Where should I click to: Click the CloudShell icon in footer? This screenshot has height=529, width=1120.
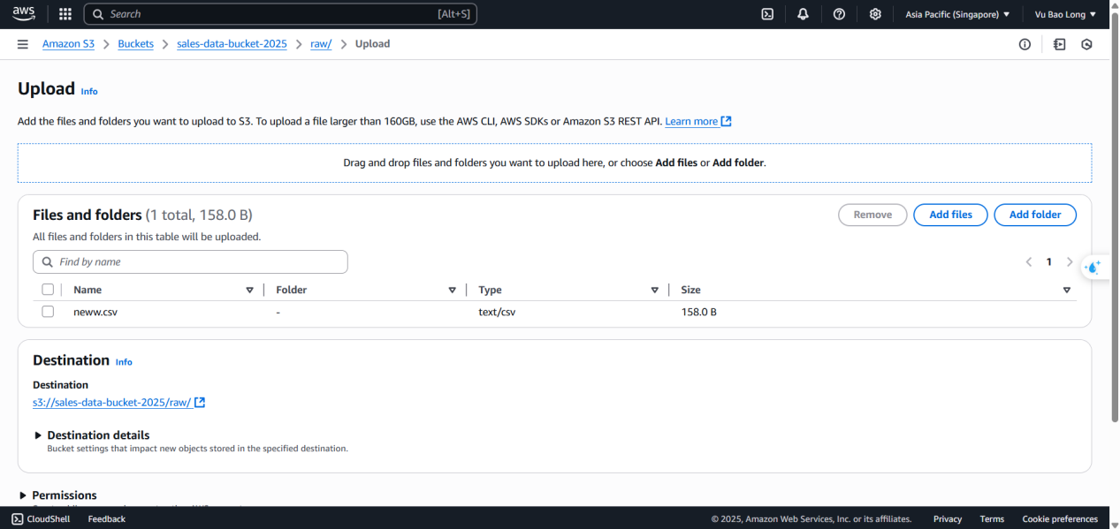point(17,519)
